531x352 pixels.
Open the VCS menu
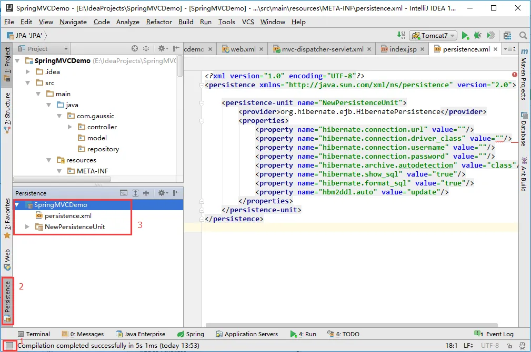[248, 22]
